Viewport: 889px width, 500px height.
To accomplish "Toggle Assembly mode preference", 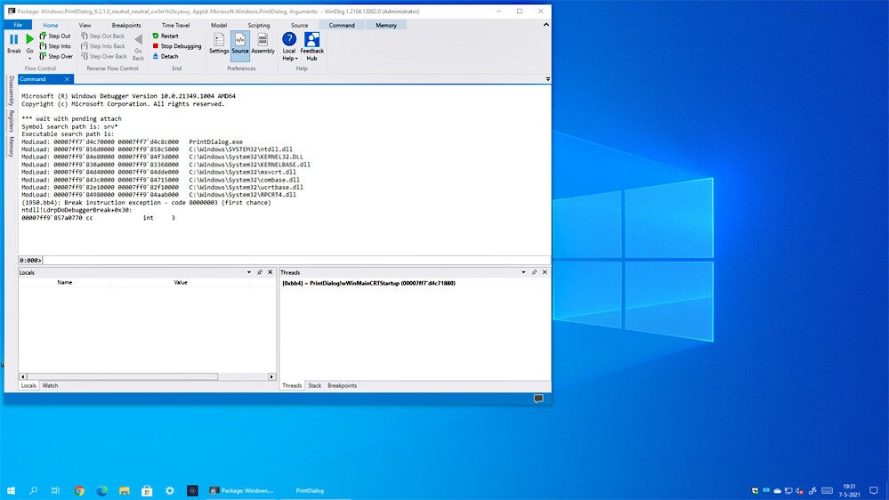I will (x=263, y=43).
